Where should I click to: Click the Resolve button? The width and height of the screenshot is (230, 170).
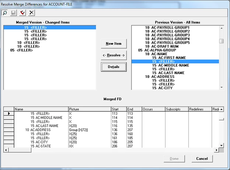pos(114,55)
